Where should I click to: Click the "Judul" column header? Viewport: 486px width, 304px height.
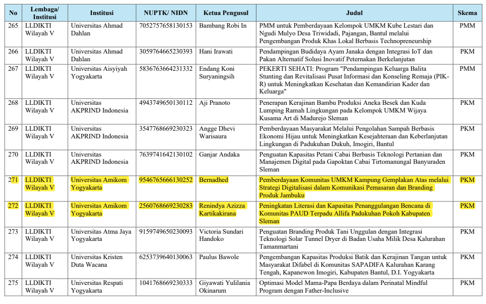pos(354,13)
